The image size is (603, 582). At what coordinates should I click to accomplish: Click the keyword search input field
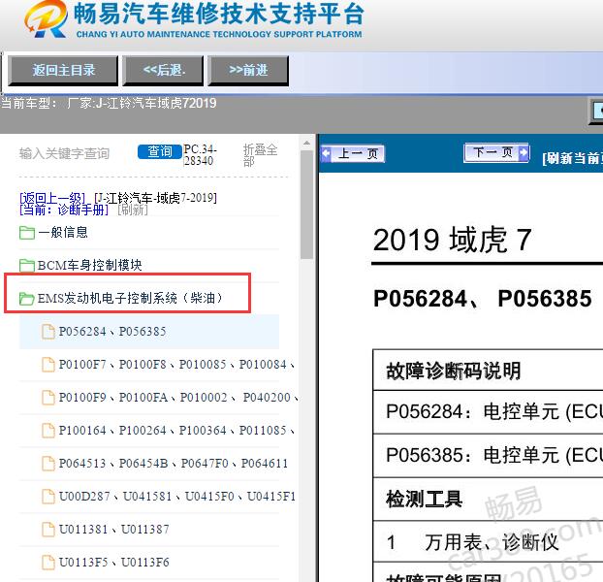coord(76,153)
